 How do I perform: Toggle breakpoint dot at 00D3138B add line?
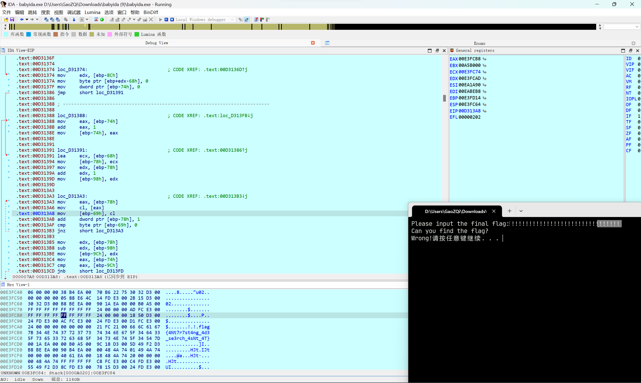click(x=9, y=126)
